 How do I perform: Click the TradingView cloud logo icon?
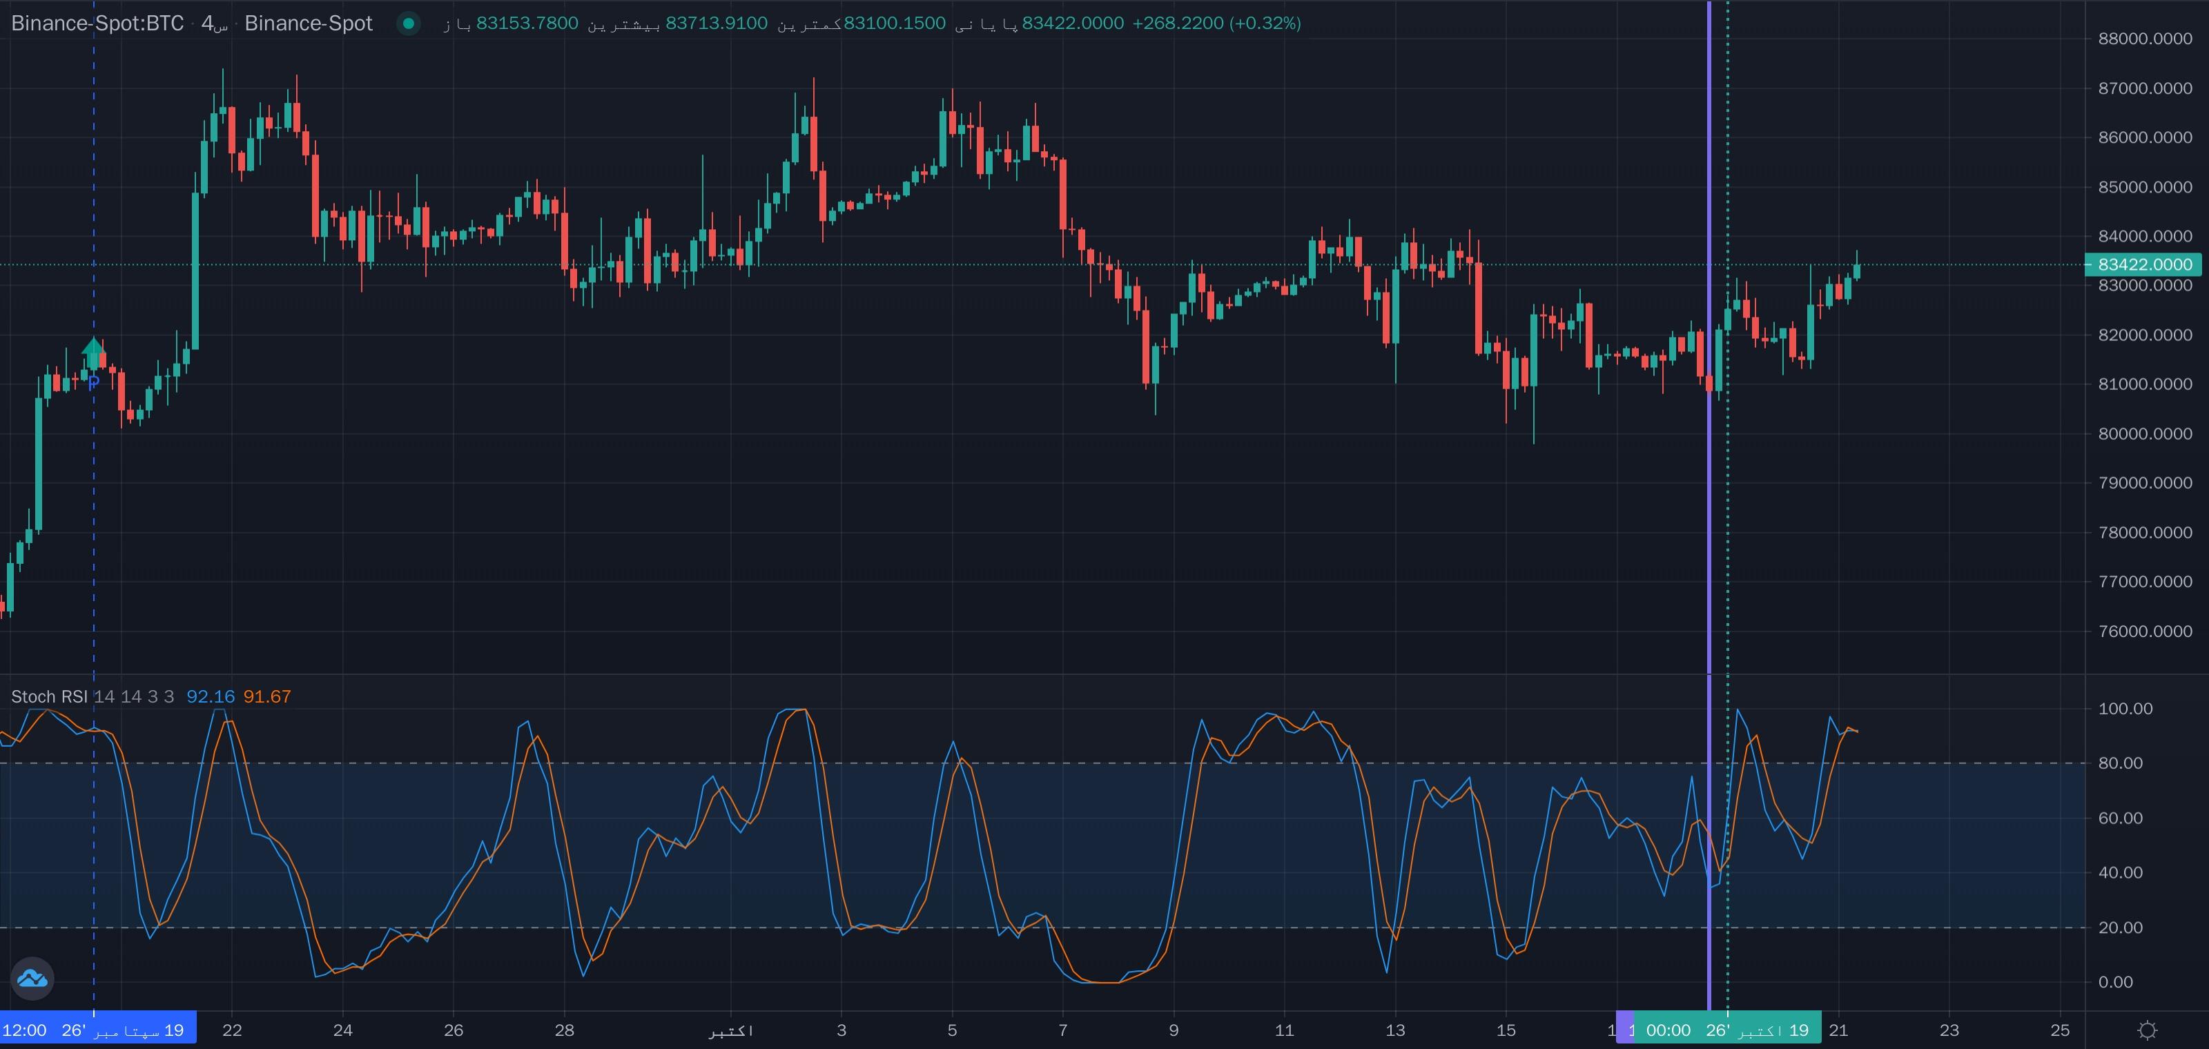(x=32, y=978)
